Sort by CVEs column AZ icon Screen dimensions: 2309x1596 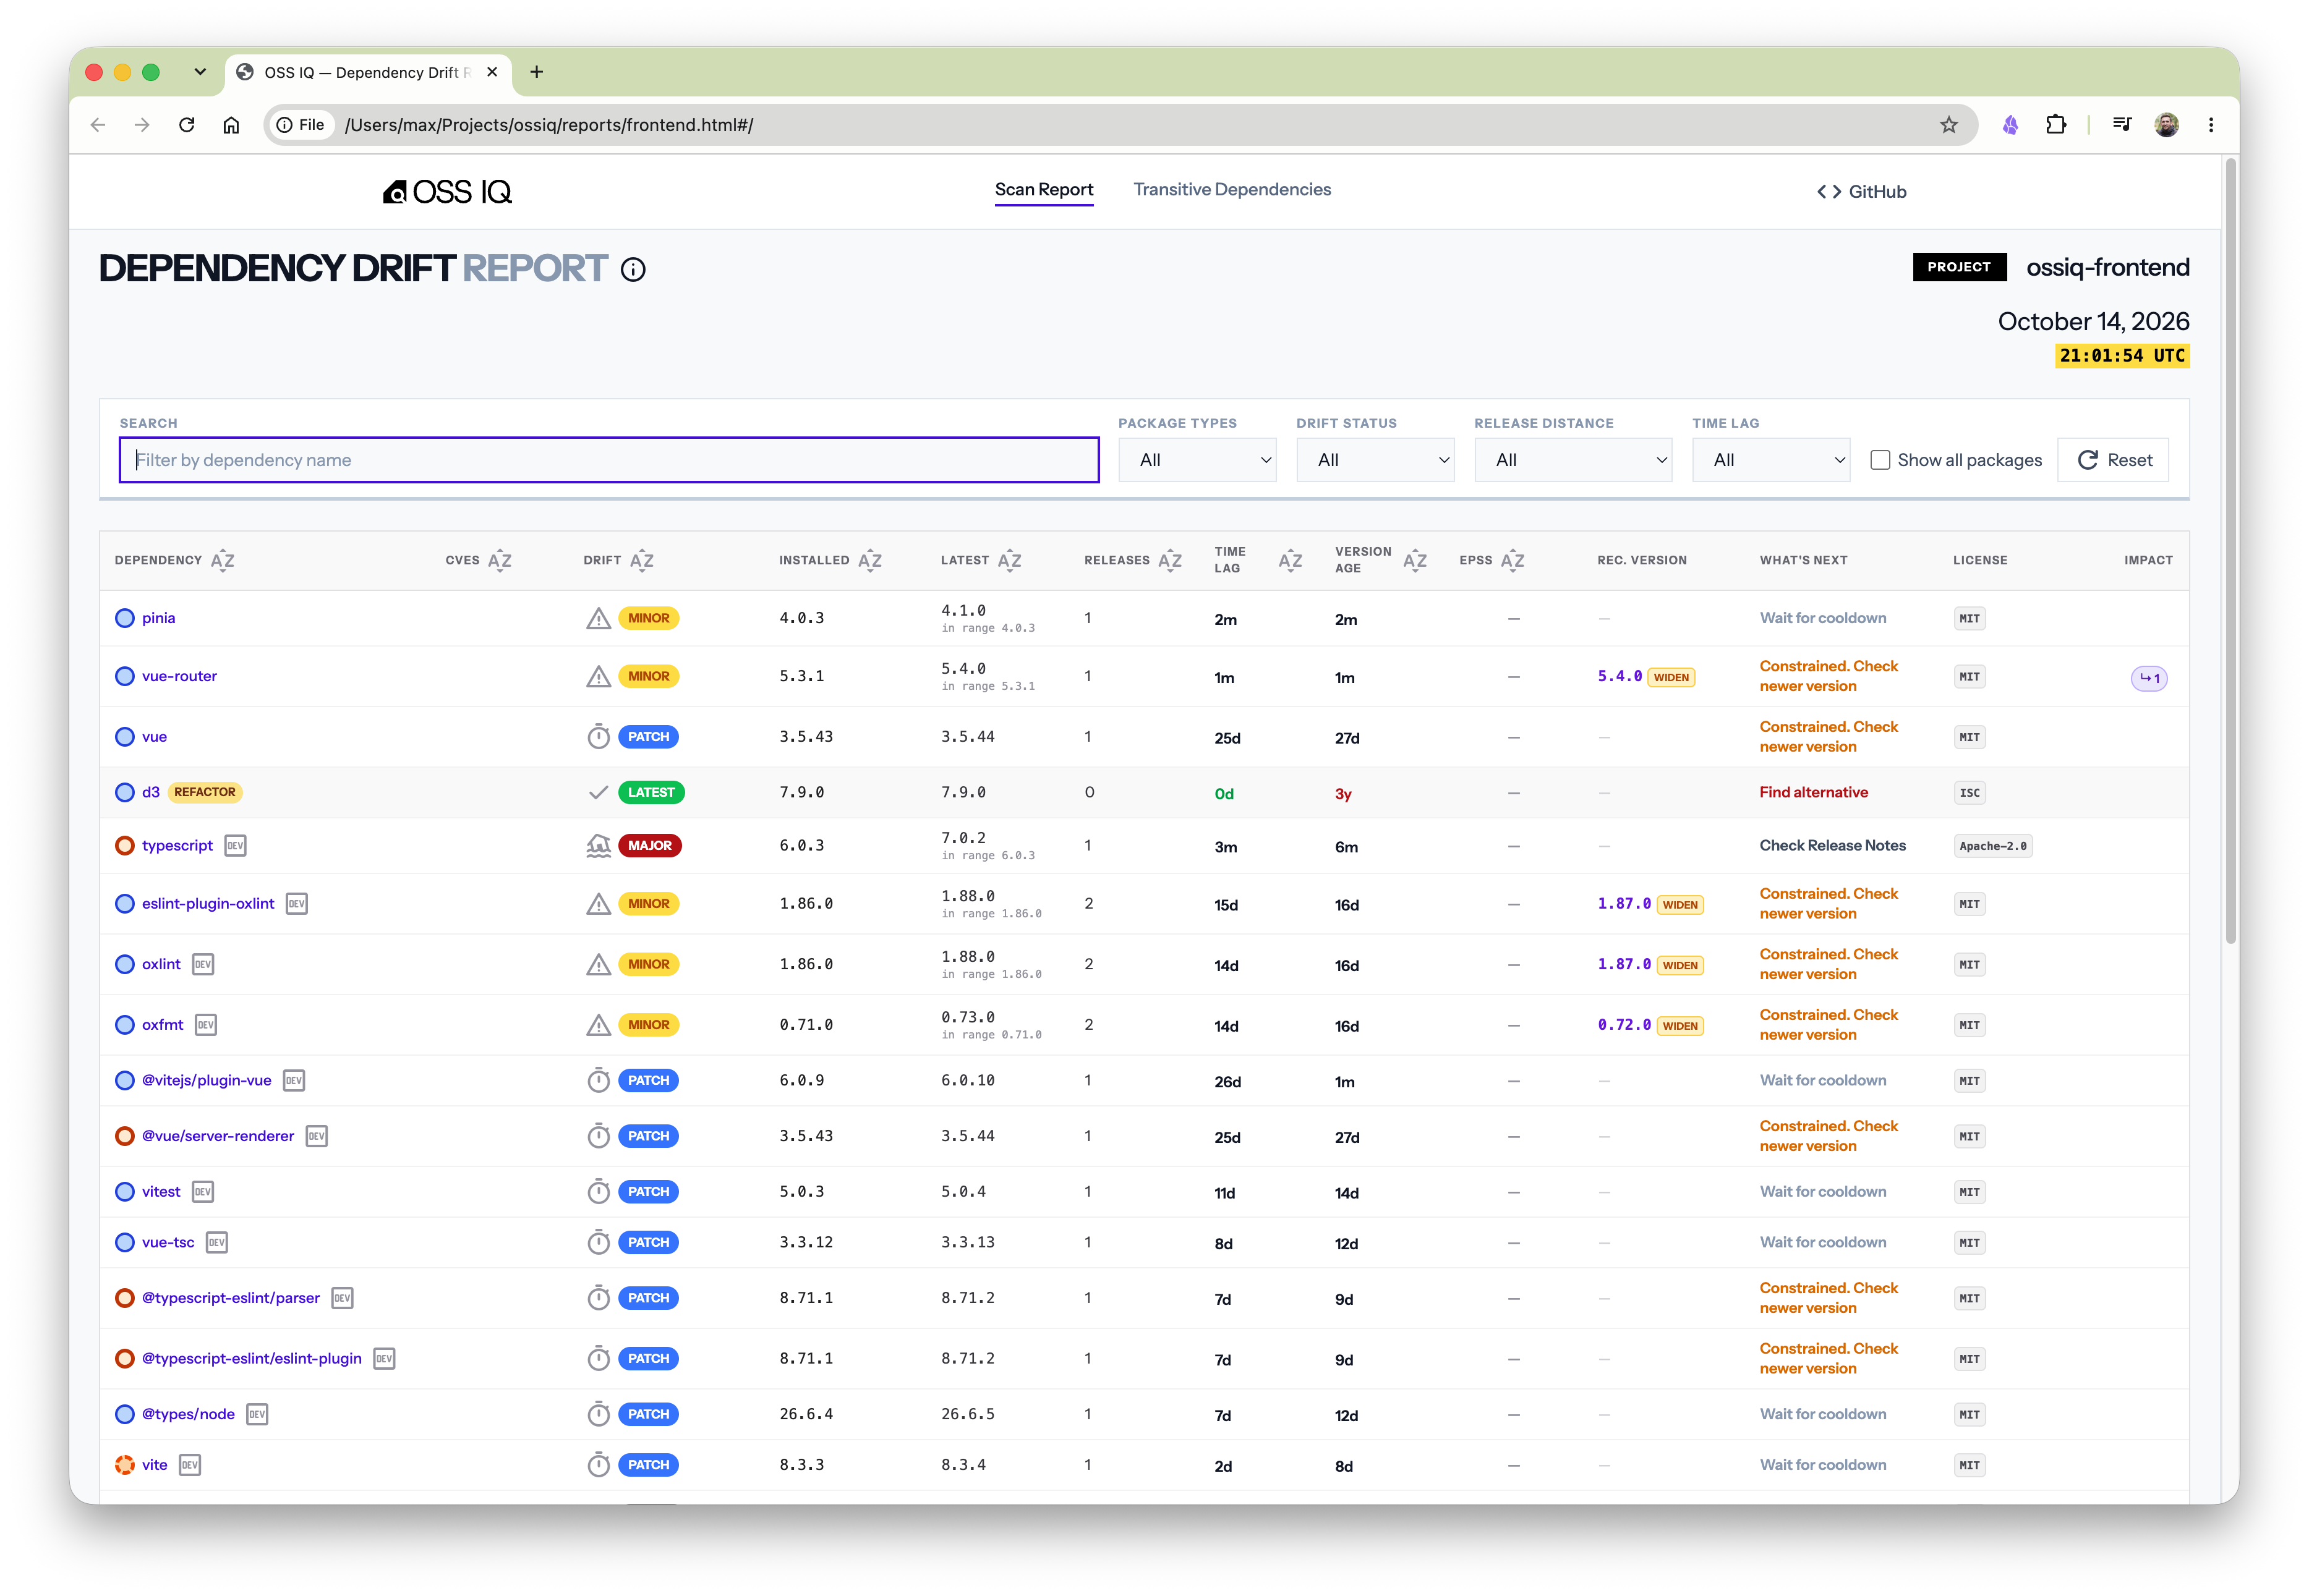499,560
